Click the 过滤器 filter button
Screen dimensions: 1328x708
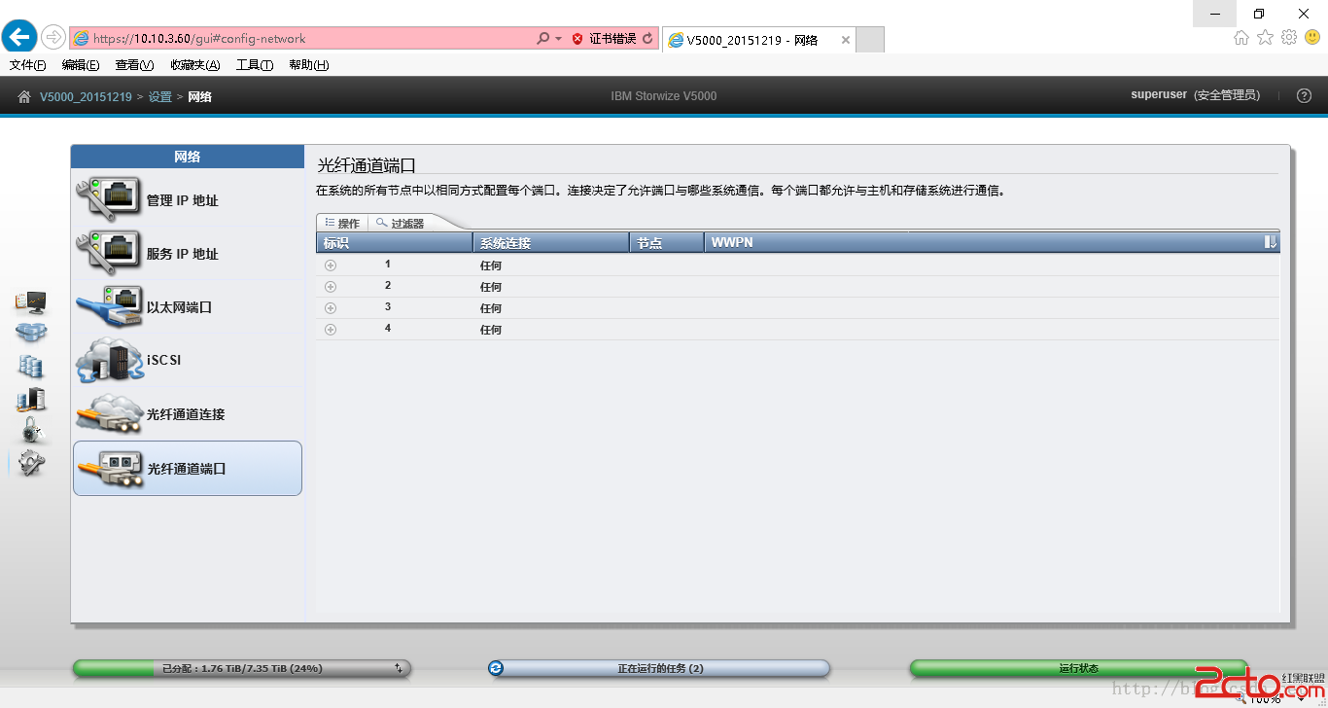(401, 223)
